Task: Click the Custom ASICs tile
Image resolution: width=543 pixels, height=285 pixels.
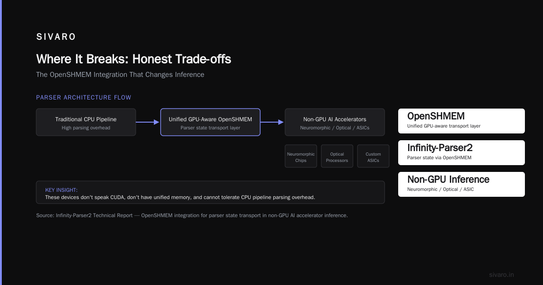Action: [373, 156]
